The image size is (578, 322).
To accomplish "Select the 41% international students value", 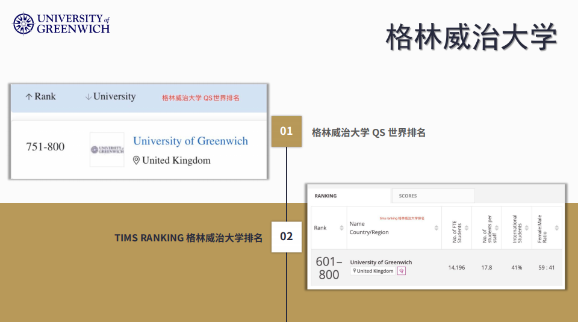I will (x=517, y=267).
